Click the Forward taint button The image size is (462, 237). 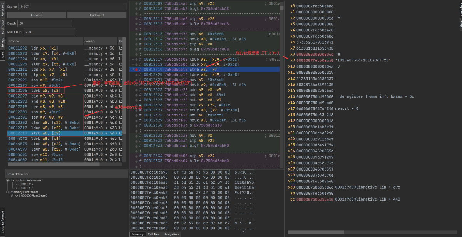coord(37,15)
